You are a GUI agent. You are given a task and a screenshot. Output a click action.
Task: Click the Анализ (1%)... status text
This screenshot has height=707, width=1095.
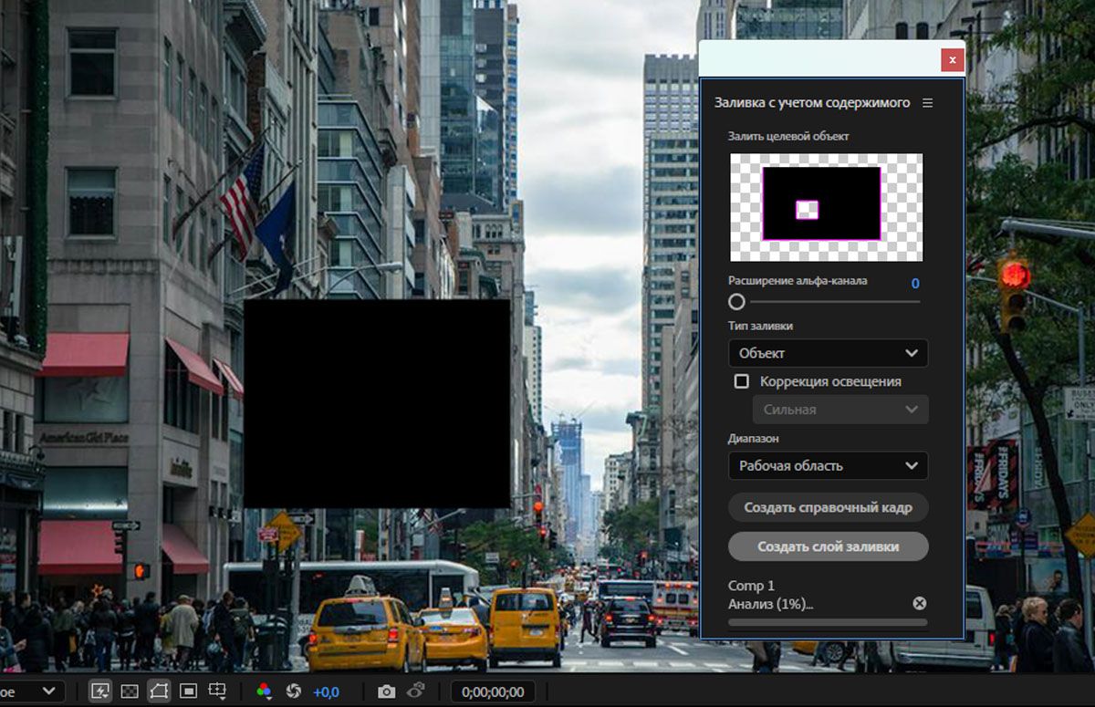pyautogui.click(x=771, y=603)
